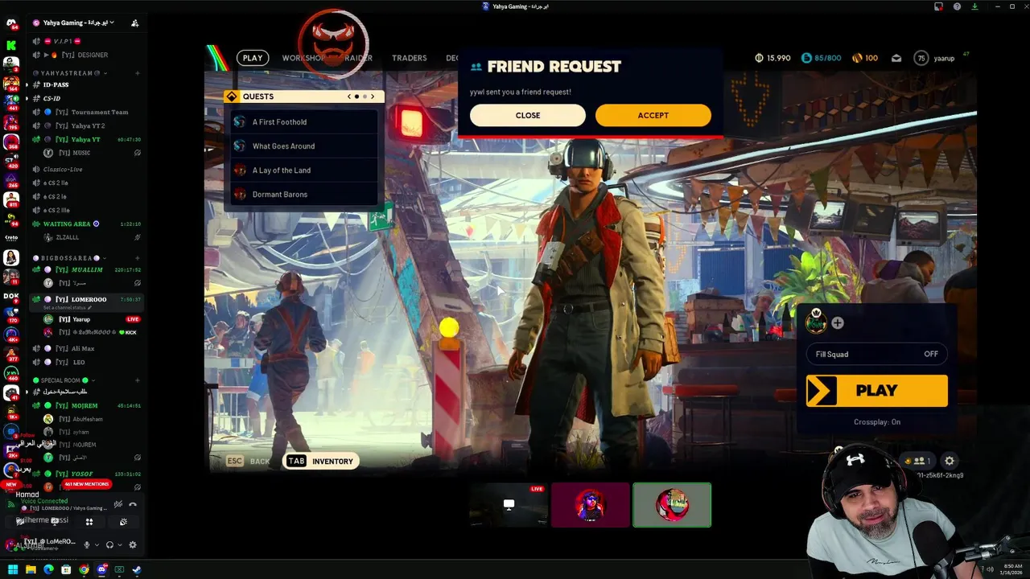Screen dimensions: 1030x579
Task: Join Ali Max voice channel
Action: coord(84,348)
